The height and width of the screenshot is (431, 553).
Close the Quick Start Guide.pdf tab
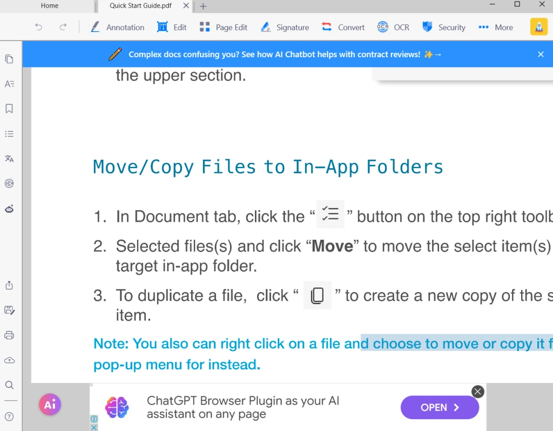coord(186,5)
